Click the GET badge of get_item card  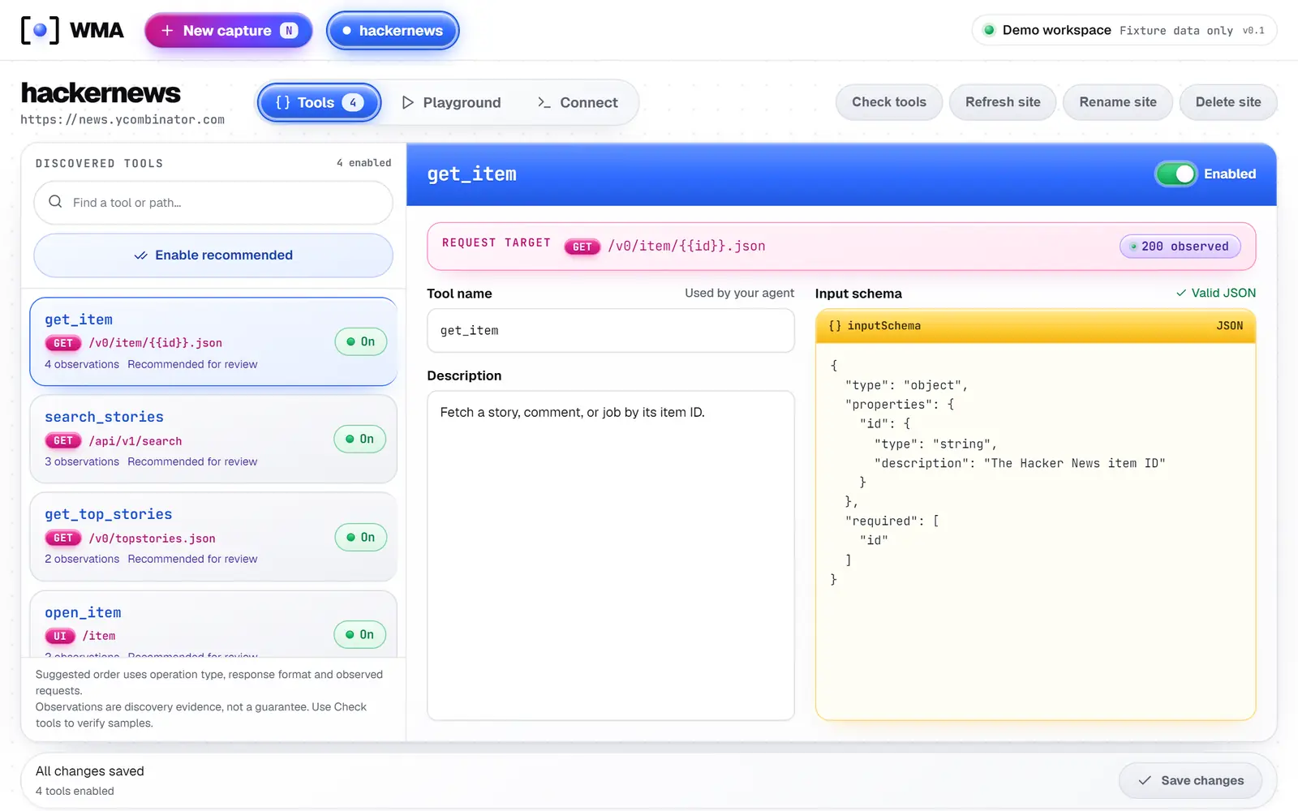click(63, 343)
